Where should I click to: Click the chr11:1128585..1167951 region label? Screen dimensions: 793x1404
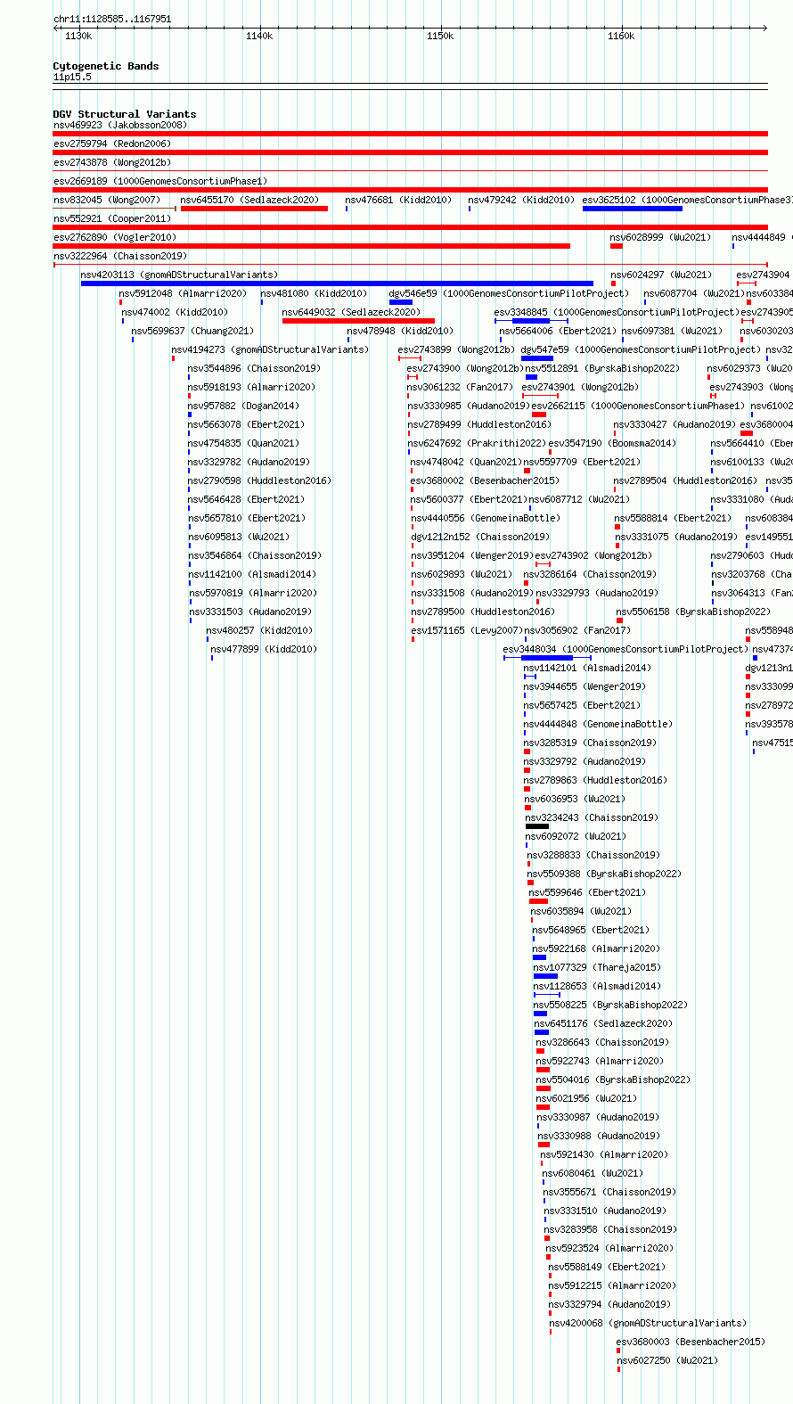tap(112, 19)
